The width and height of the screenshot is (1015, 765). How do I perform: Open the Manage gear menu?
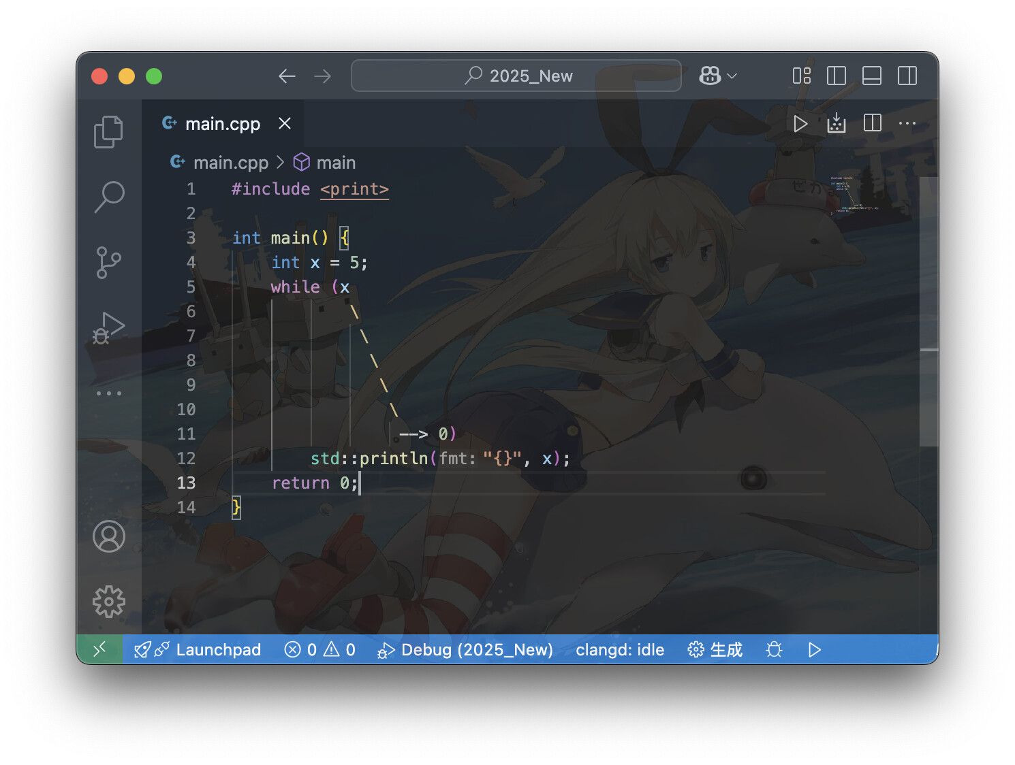(x=108, y=602)
